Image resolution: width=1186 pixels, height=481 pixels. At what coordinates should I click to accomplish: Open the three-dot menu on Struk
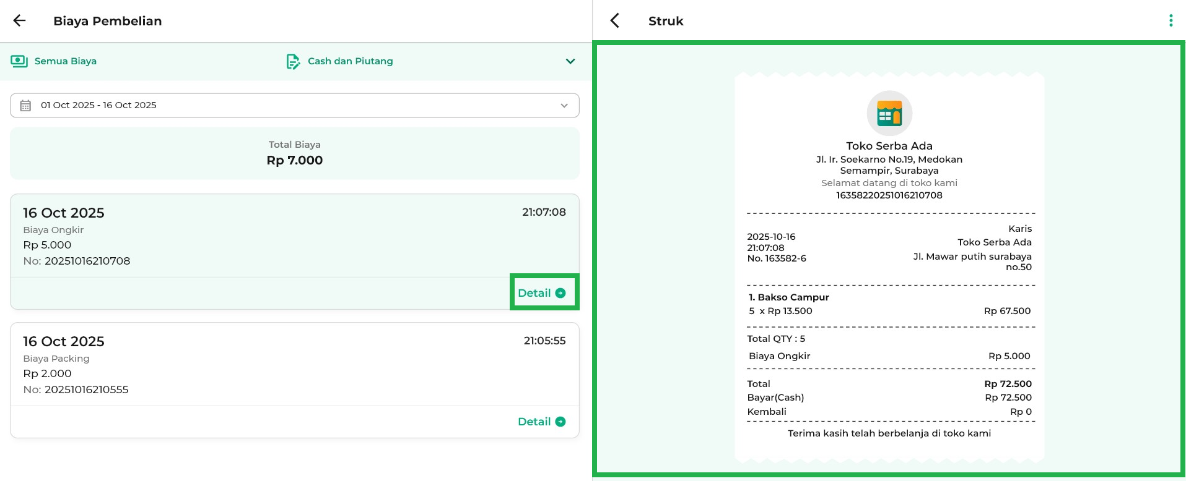coord(1171,20)
